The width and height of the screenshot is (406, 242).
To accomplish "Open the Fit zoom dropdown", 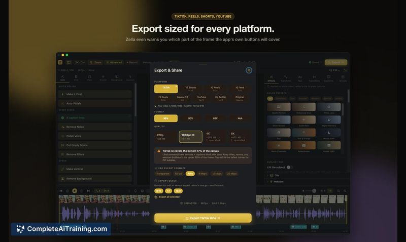I will point(334,70).
